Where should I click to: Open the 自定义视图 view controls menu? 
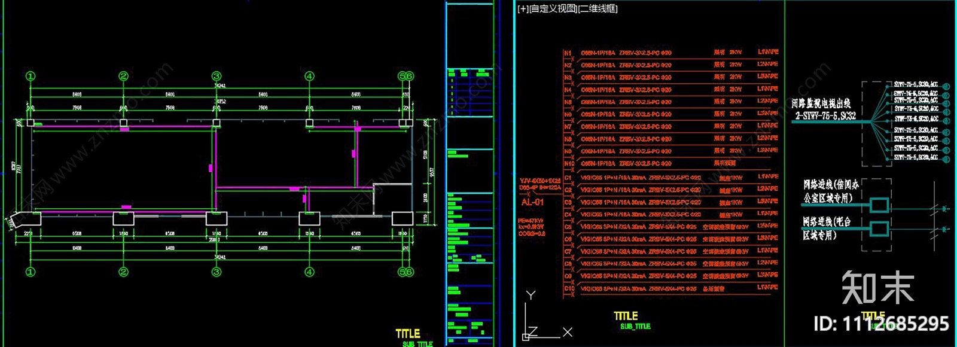[553, 9]
